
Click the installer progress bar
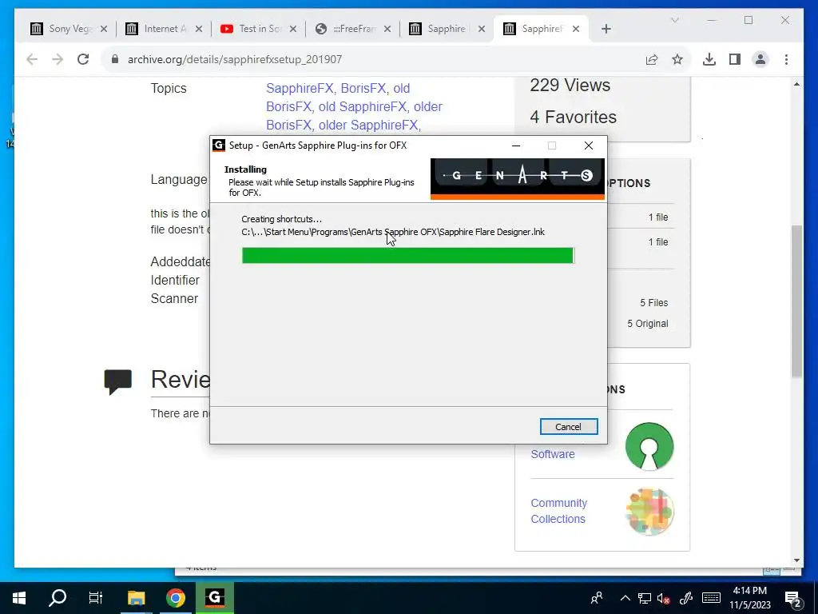tap(408, 255)
